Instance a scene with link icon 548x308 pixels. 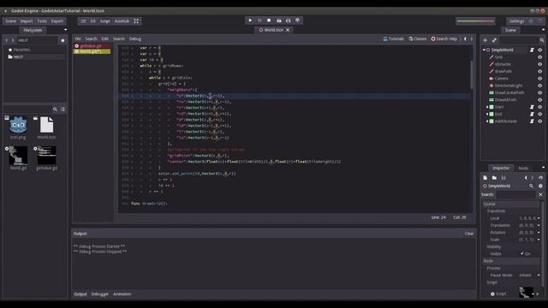[x=494, y=40]
